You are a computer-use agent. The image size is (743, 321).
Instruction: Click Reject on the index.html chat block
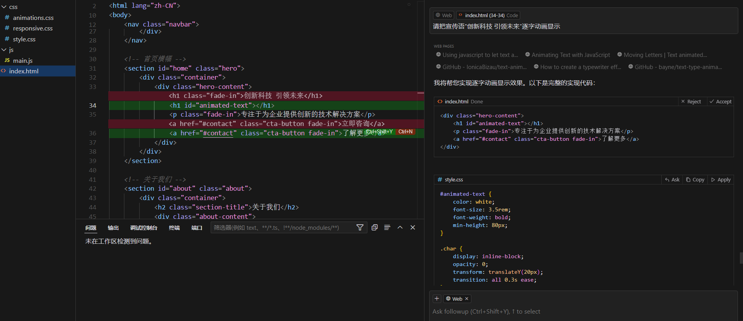(x=691, y=101)
